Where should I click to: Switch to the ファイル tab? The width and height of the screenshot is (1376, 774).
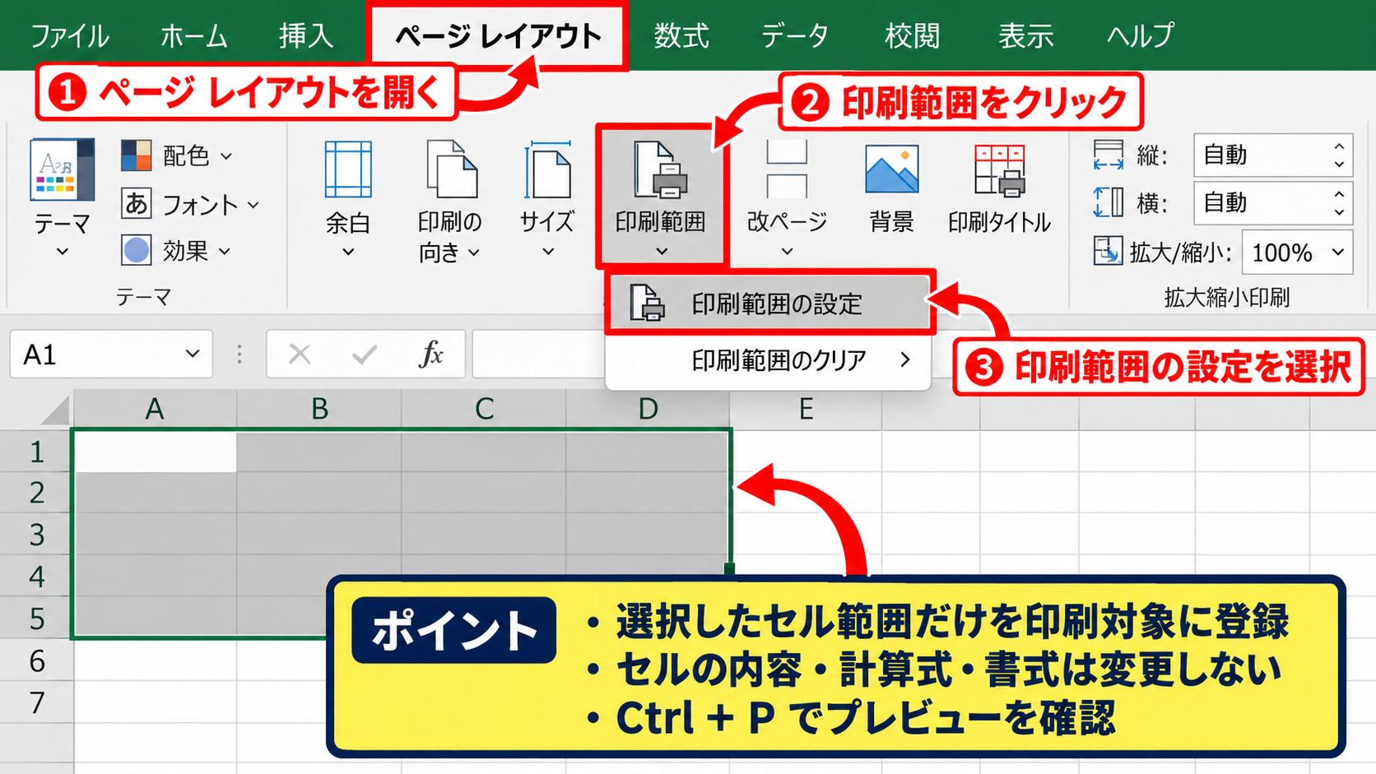(x=69, y=36)
